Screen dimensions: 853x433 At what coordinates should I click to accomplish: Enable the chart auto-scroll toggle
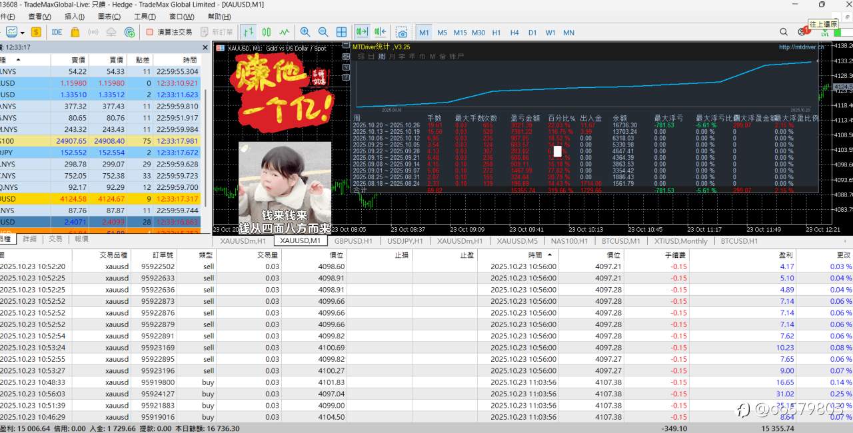coord(362,32)
